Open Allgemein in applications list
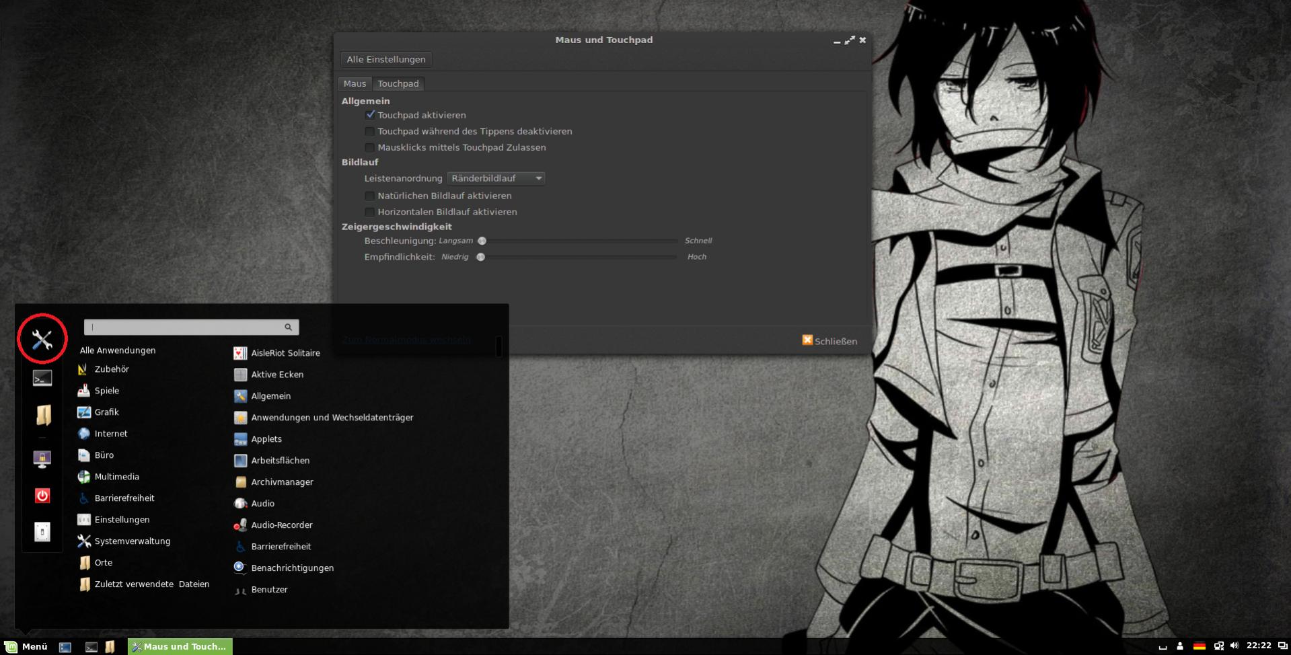1291x655 pixels. (x=262, y=396)
